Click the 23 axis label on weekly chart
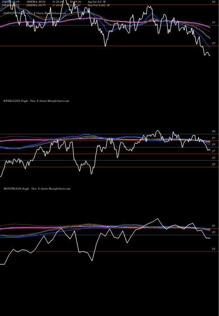Viewport: 219px width, 316px height. [x=213, y=164]
